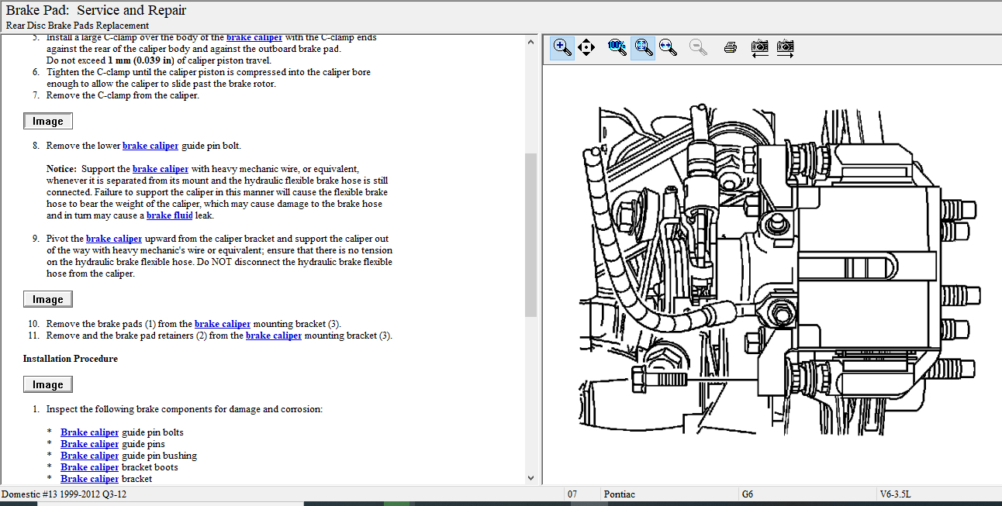Go to the next image
1002x506 pixels.
786,48
